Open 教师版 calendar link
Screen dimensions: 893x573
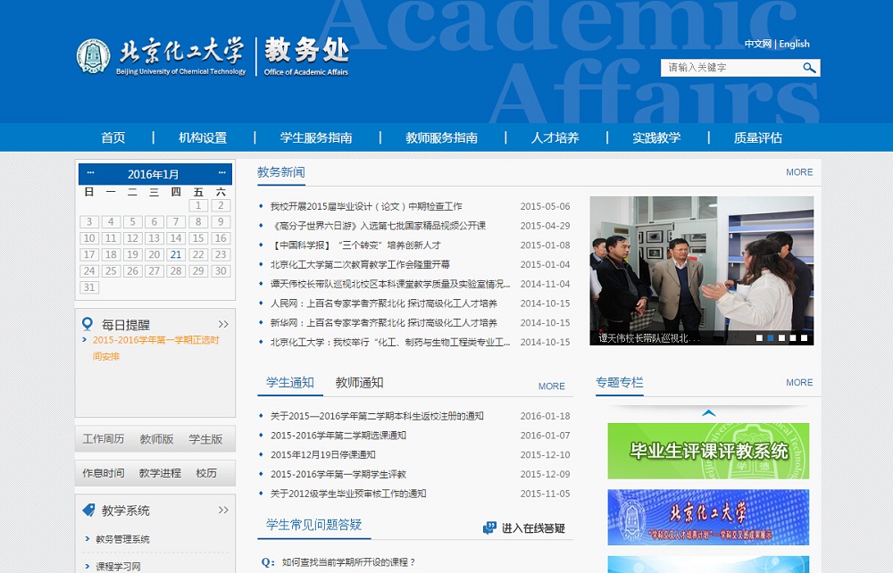156,439
